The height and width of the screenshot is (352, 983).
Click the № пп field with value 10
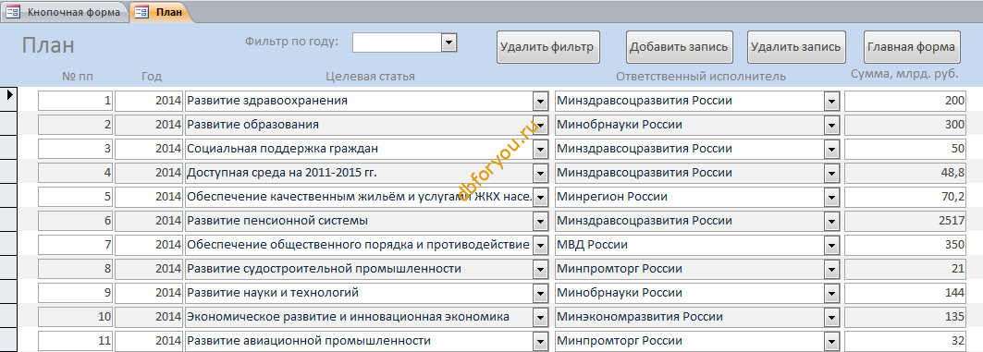point(76,317)
